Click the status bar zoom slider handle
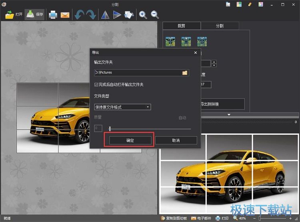Viewport: 300px width, 222px height. pos(260,218)
